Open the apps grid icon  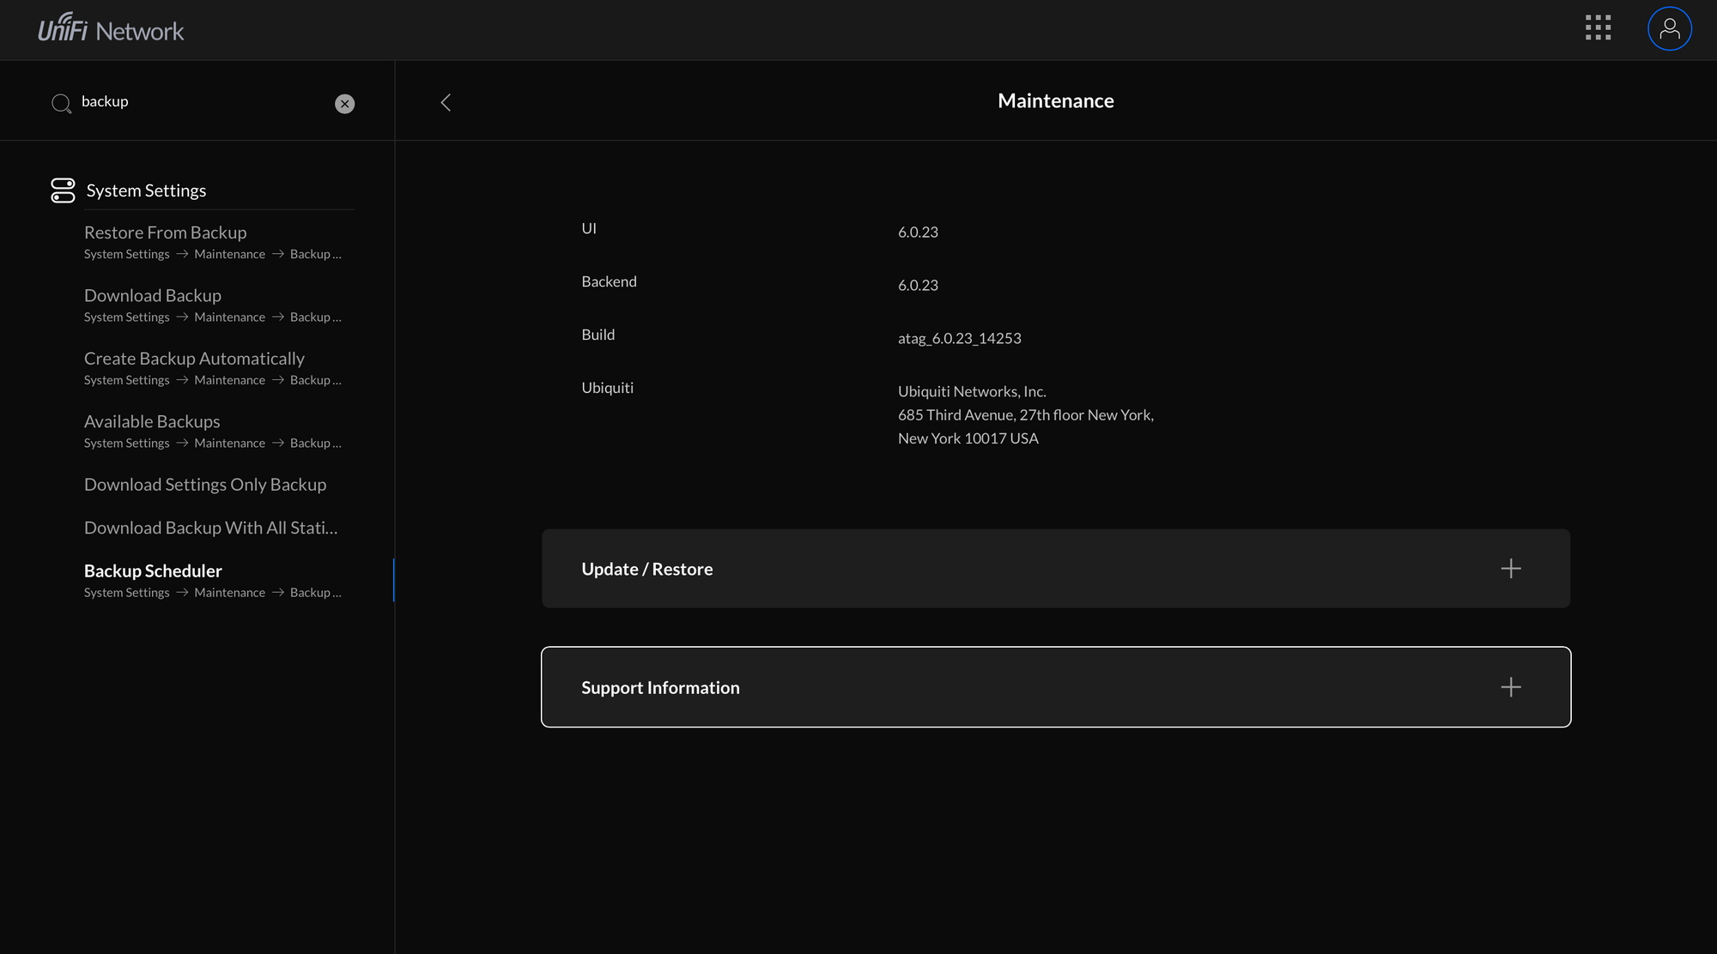1598,27
